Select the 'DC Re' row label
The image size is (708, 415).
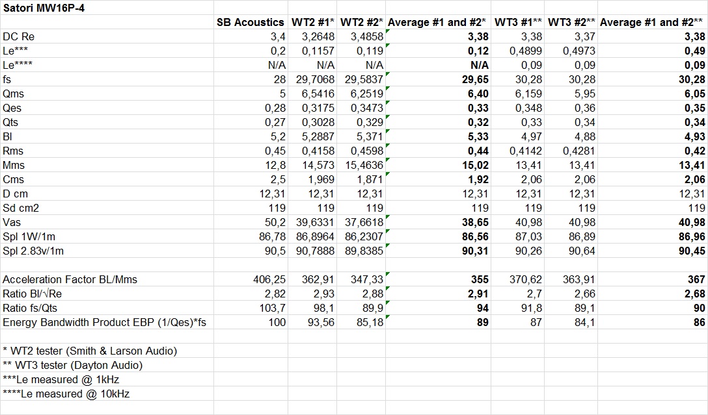18,36
